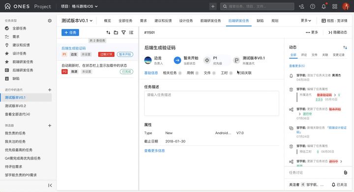This screenshot has width=354, height=192.
Task: Click assignee avatar 边龙
Action: pyautogui.click(x=148, y=60)
